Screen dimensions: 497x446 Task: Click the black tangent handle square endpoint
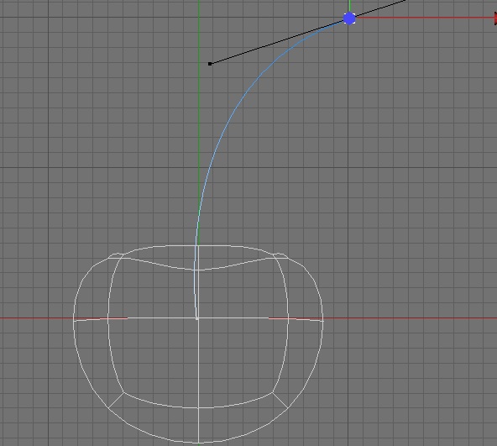210,64
